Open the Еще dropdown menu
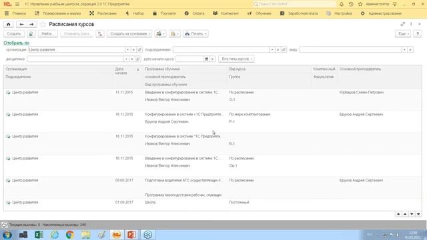This screenshot has width=427, height=240. pos(403,34)
